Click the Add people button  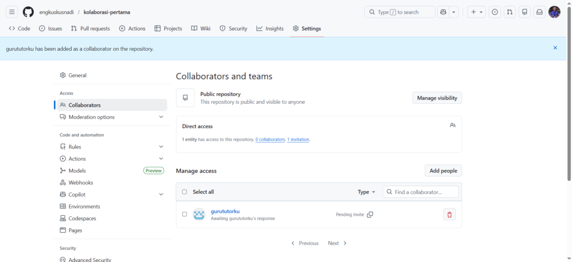pos(443,170)
